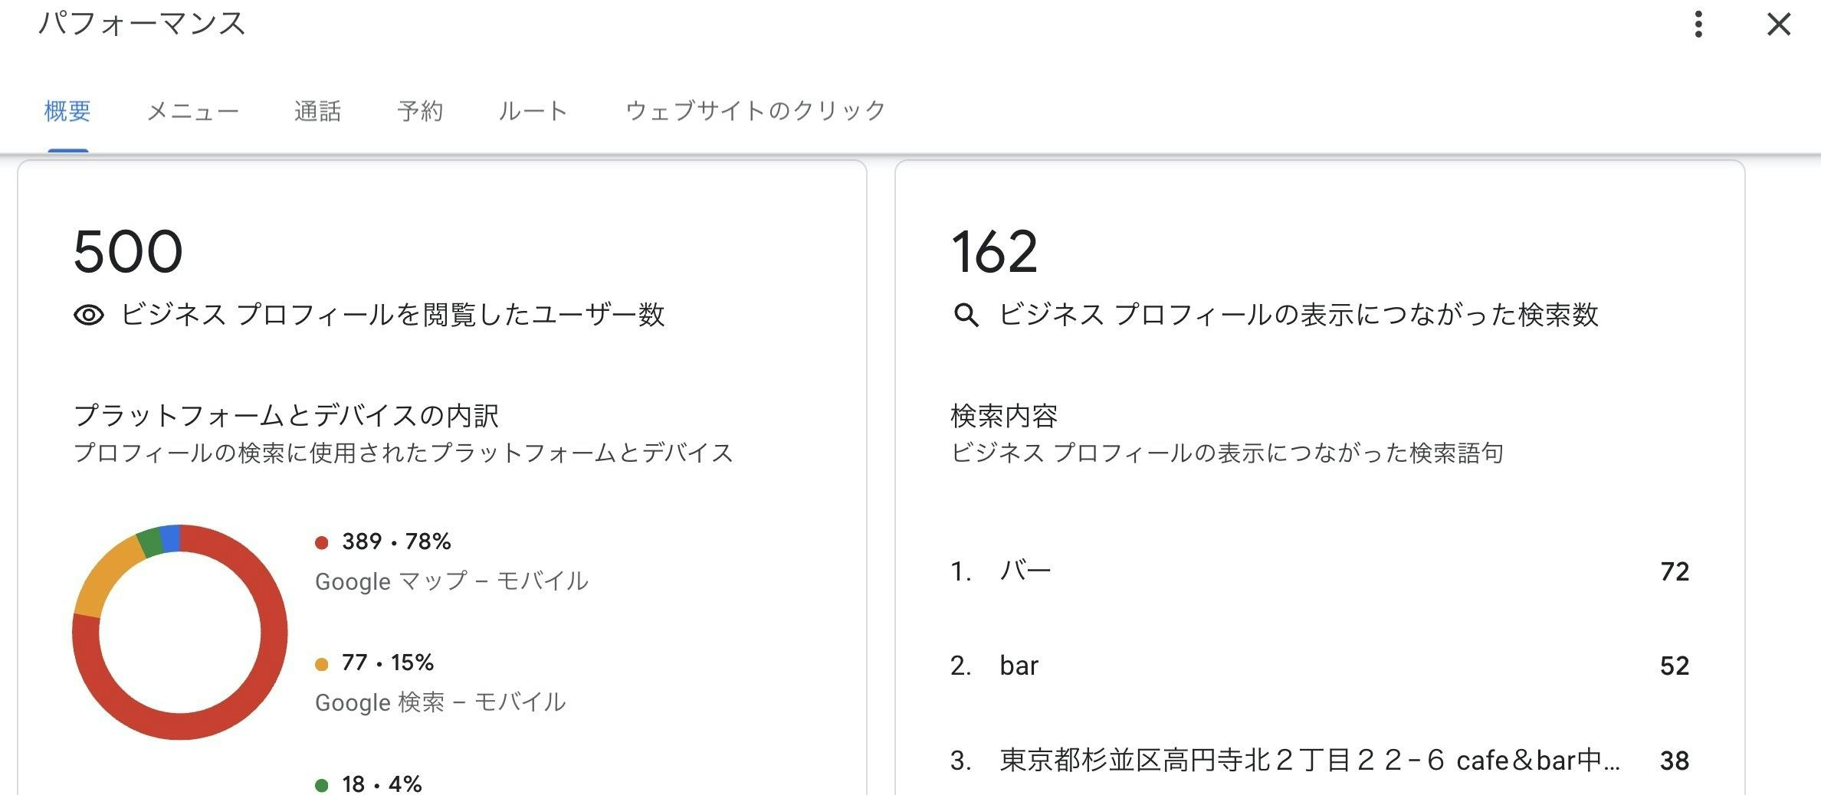Image resolution: width=1821 pixels, height=795 pixels.
Task: Switch to the メニュー tab
Action: (x=192, y=112)
